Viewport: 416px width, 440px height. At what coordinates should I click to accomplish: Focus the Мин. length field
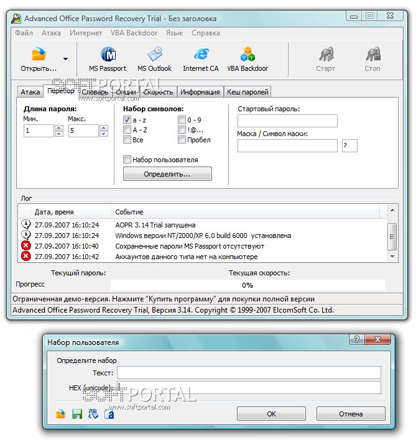(39, 131)
